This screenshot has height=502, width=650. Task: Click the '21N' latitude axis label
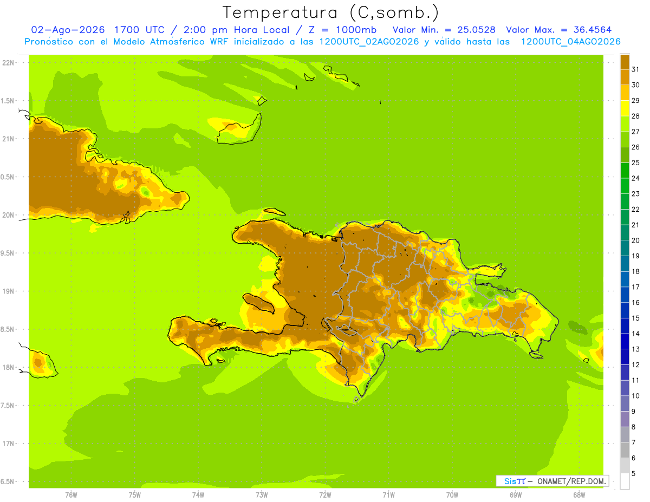[8, 139]
